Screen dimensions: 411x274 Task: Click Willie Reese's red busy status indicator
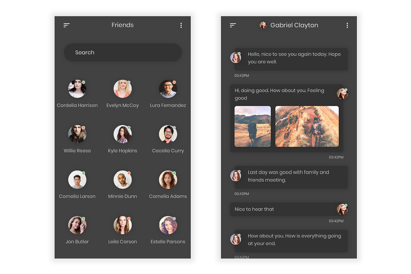[83, 127]
